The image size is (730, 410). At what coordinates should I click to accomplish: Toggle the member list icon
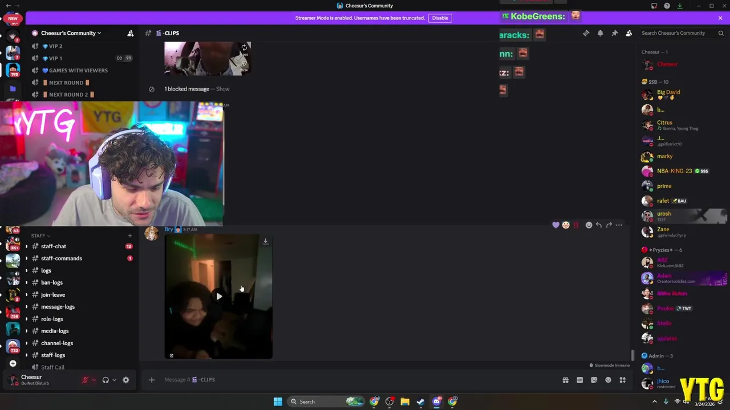pyautogui.click(x=628, y=33)
